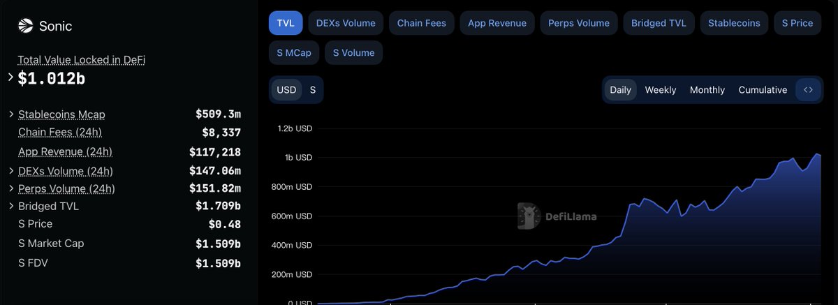Expand the Total Value Locked breakdown chevron

point(10,77)
